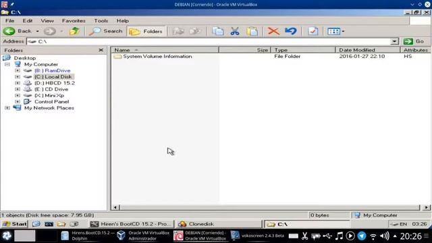The image size is (432, 243).
Task: Close the Folders pane
Action: coord(101,50)
